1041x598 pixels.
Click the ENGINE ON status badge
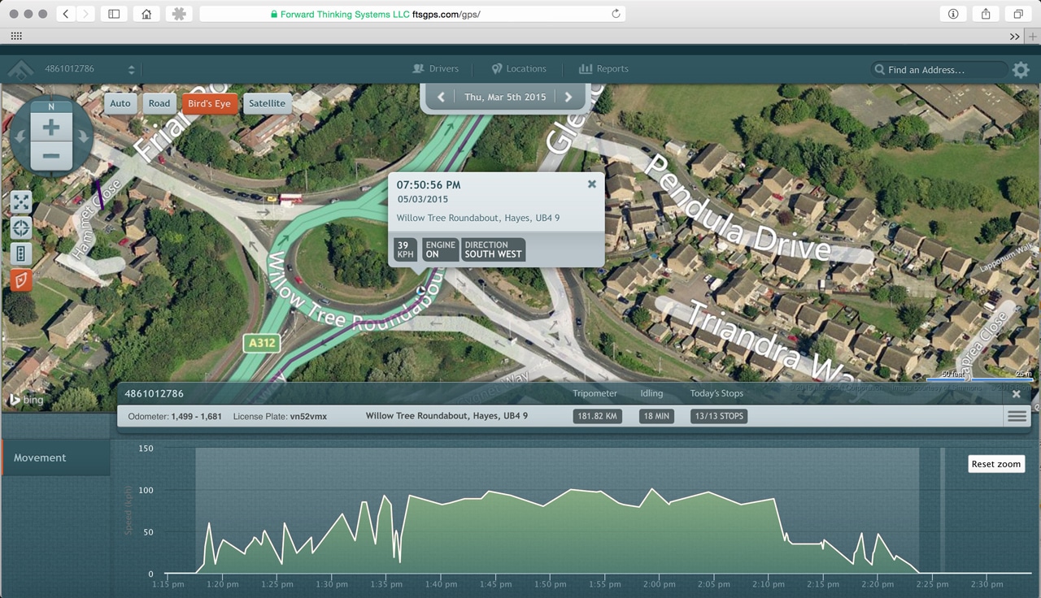440,249
